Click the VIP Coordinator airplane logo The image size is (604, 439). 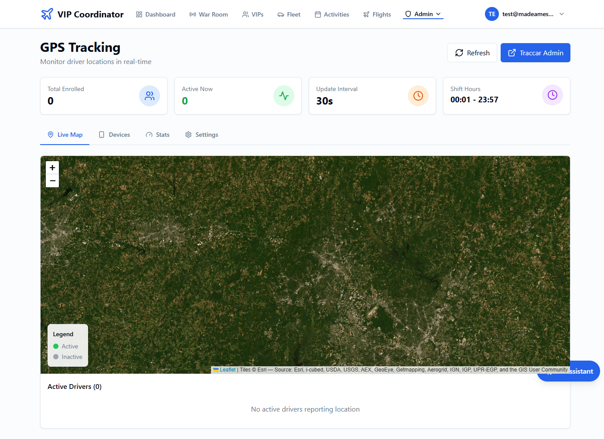click(x=47, y=14)
